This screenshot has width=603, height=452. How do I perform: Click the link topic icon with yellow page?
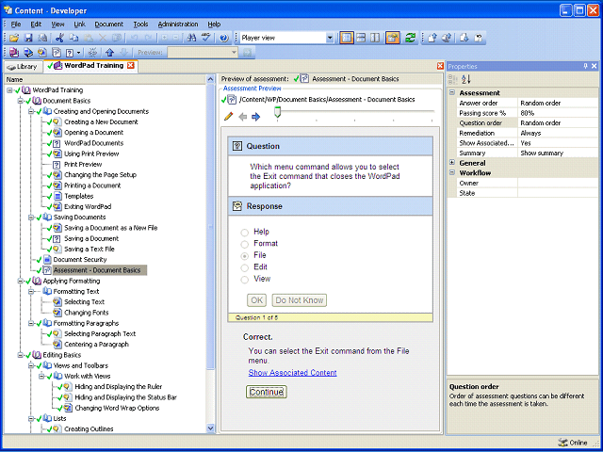coord(42,52)
